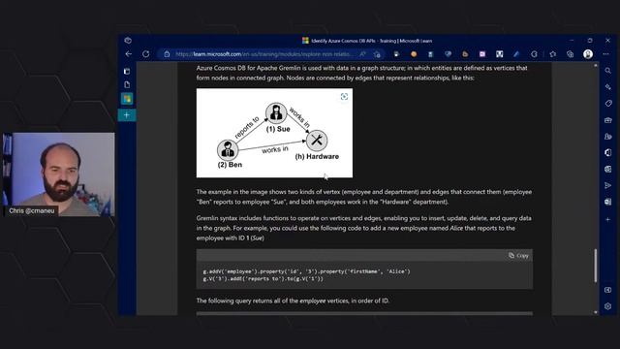Screen dimensions: 620x349
Task: Click the Sue Ben Hardware graph image
Action: (x=274, y=133)
